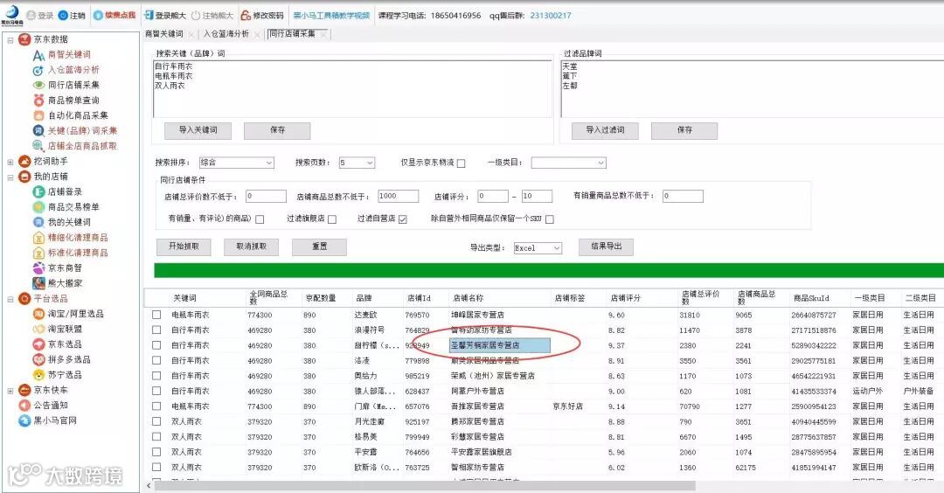Toggle 仅显示京东物流 checkbox

coord(462,163)
